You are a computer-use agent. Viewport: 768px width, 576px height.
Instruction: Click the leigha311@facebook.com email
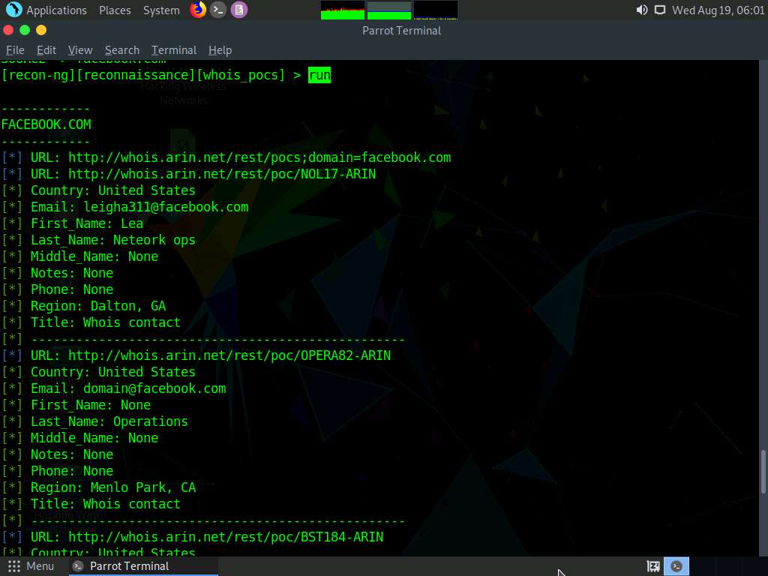click(166, 207)
